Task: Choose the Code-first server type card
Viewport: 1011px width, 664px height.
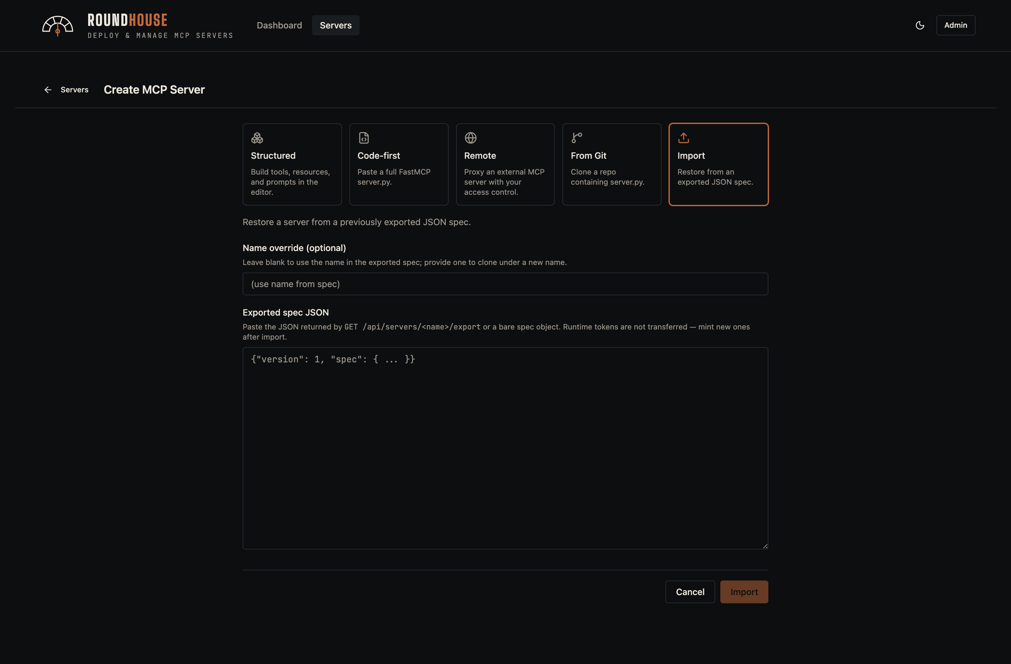Action: click(x=398, y=164)
